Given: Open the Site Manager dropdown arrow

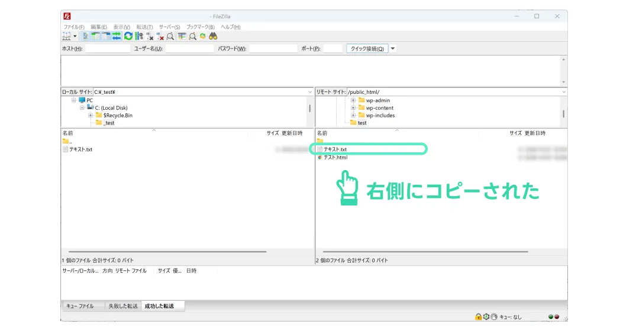Looking at the screenshot, I should click(75, 36).
